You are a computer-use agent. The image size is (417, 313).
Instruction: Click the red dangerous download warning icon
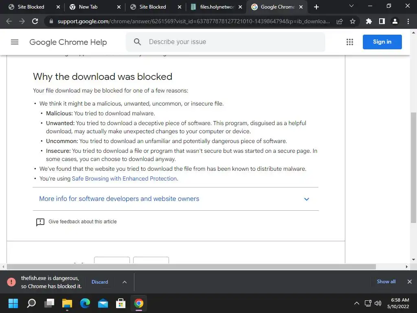11,282
